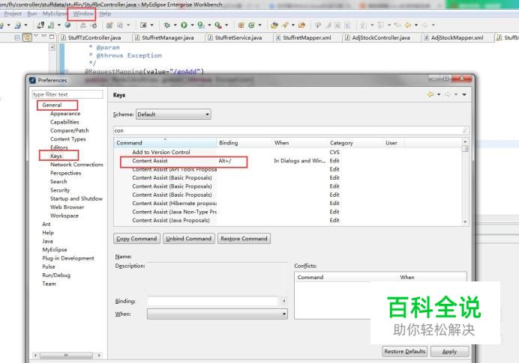Click the preferences tree horizontal scrollbar
Viewport: 519px width, 363px height.
[x=67, y=356]
